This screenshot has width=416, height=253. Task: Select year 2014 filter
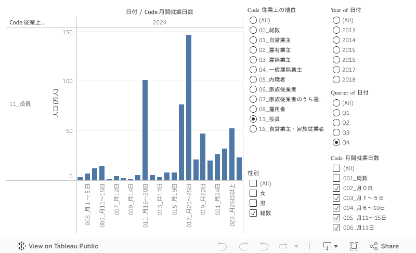336,40
